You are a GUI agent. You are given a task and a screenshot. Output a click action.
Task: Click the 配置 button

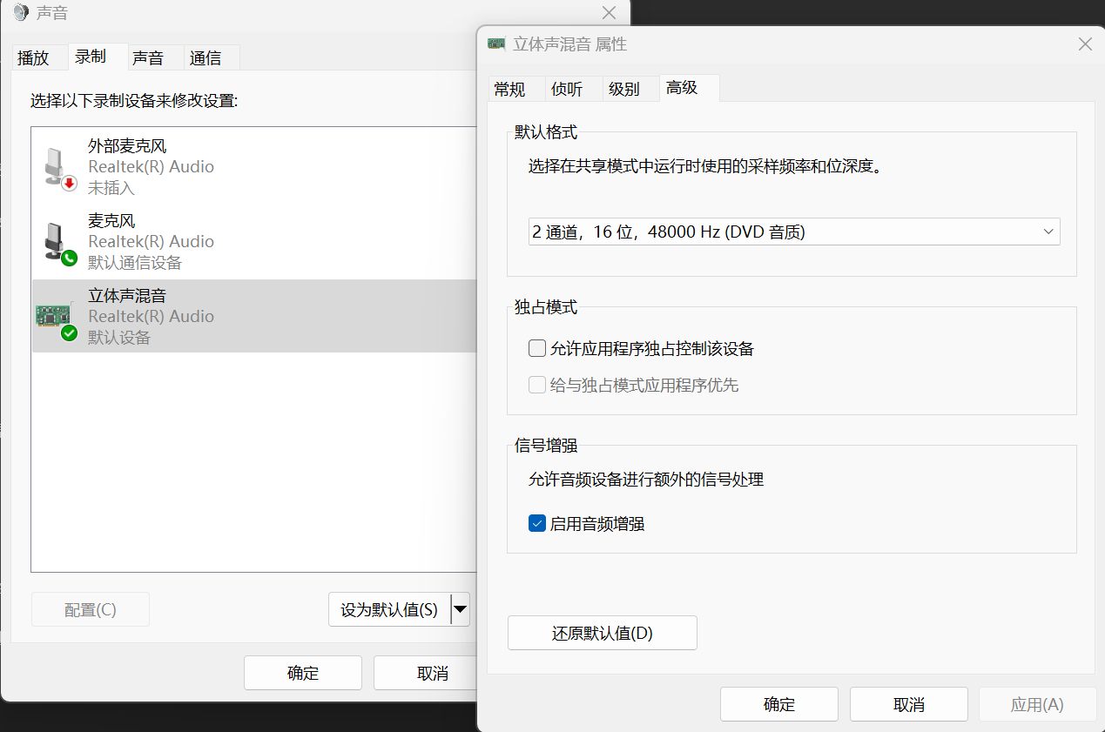90,609
